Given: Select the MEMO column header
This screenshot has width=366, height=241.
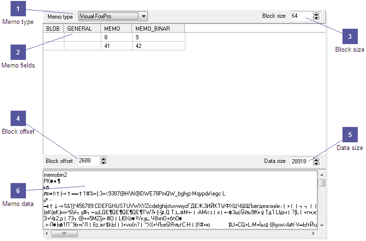Looking at the screenshot, I should click(x=116, y=28).
